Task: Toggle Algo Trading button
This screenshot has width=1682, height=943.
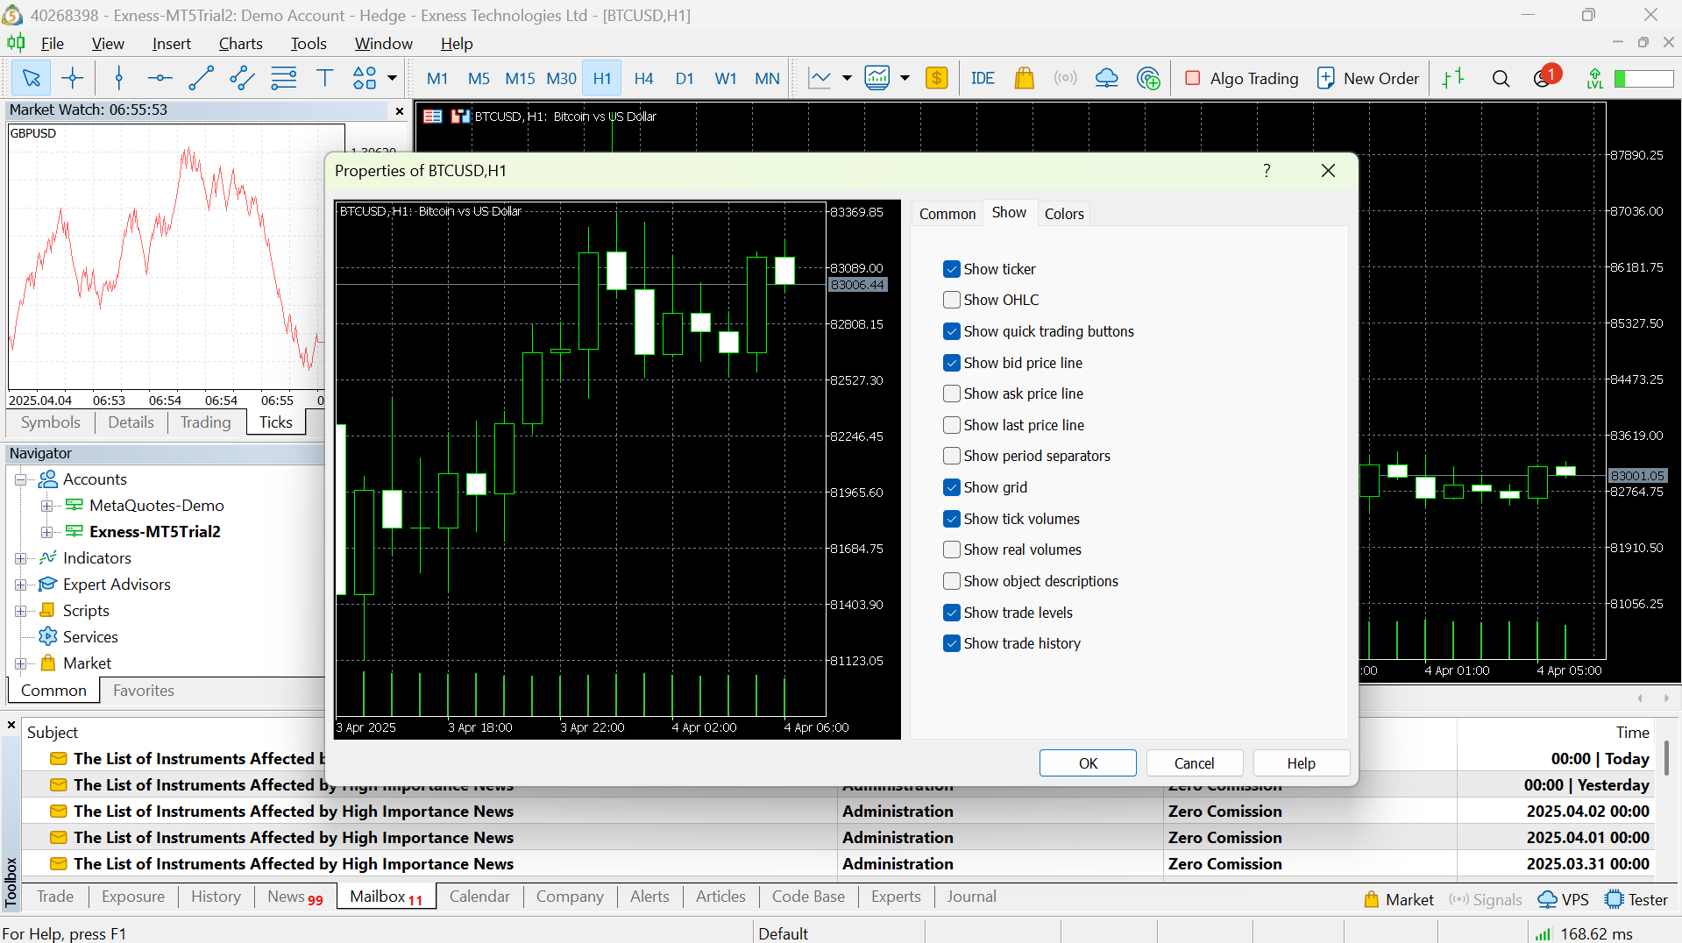Action: point(1241,79)
